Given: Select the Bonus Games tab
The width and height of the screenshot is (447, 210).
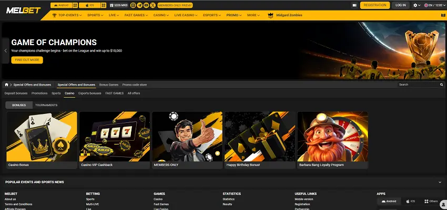Looking at the screenshot, I should pyautogui.click(x=109, y=85).
